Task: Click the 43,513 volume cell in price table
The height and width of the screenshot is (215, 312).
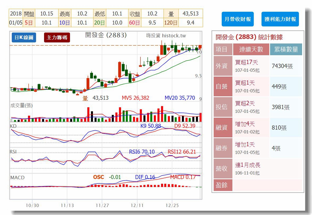Action: point(191,14)
